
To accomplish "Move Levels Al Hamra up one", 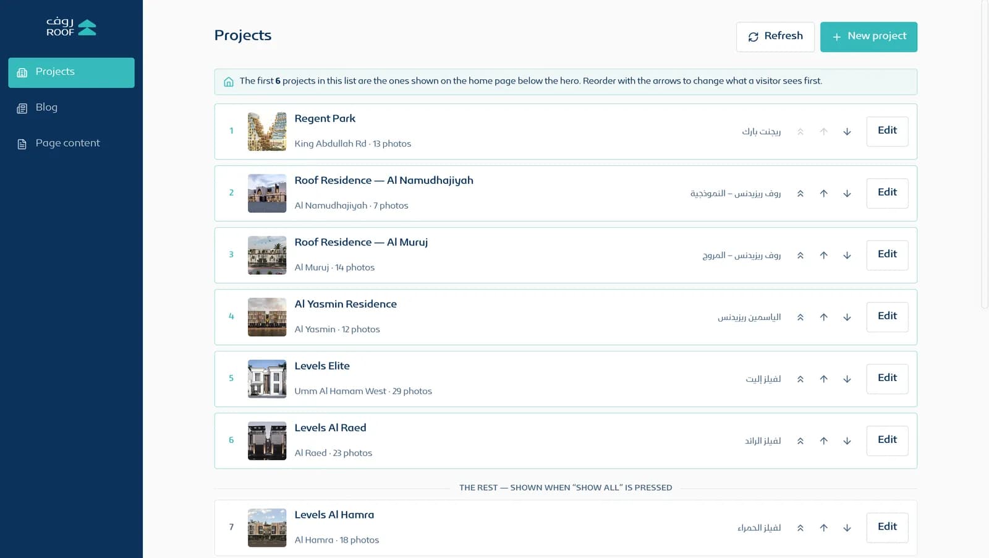I will (824, 528).
